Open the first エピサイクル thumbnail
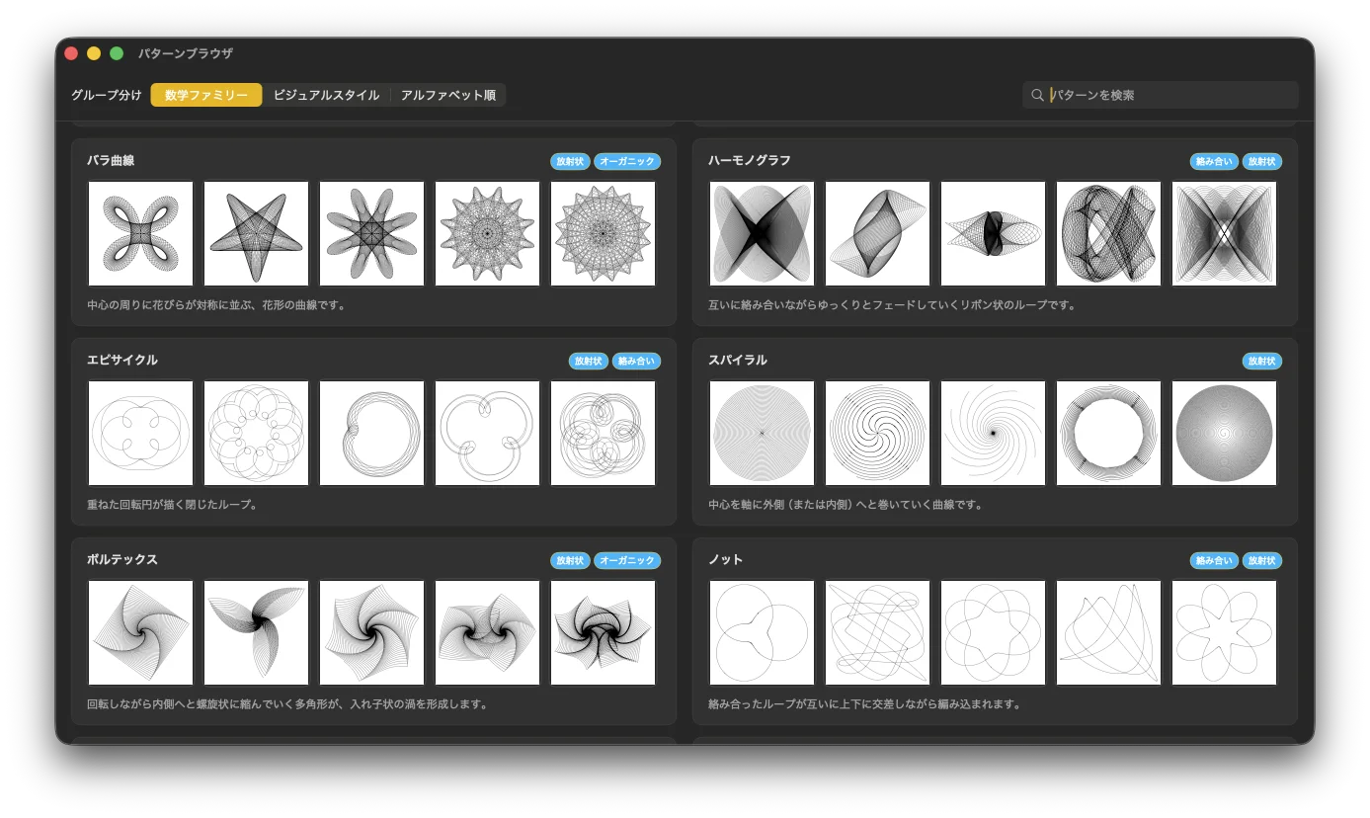1370x818 pixels. pyautogui.click(x=140, y=433)
